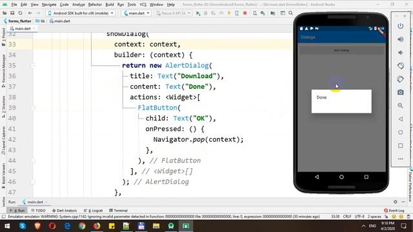
Task: Take an emulator screenshot with camera icon
Action: click(x=400, y=92)
